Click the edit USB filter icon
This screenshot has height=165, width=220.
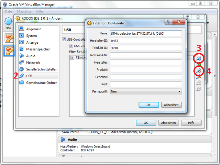(199, 71)
